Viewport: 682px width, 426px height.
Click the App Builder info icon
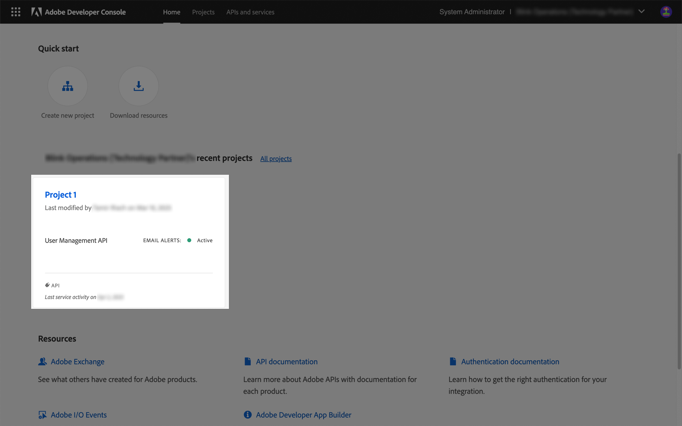click(x=247, y=415)
